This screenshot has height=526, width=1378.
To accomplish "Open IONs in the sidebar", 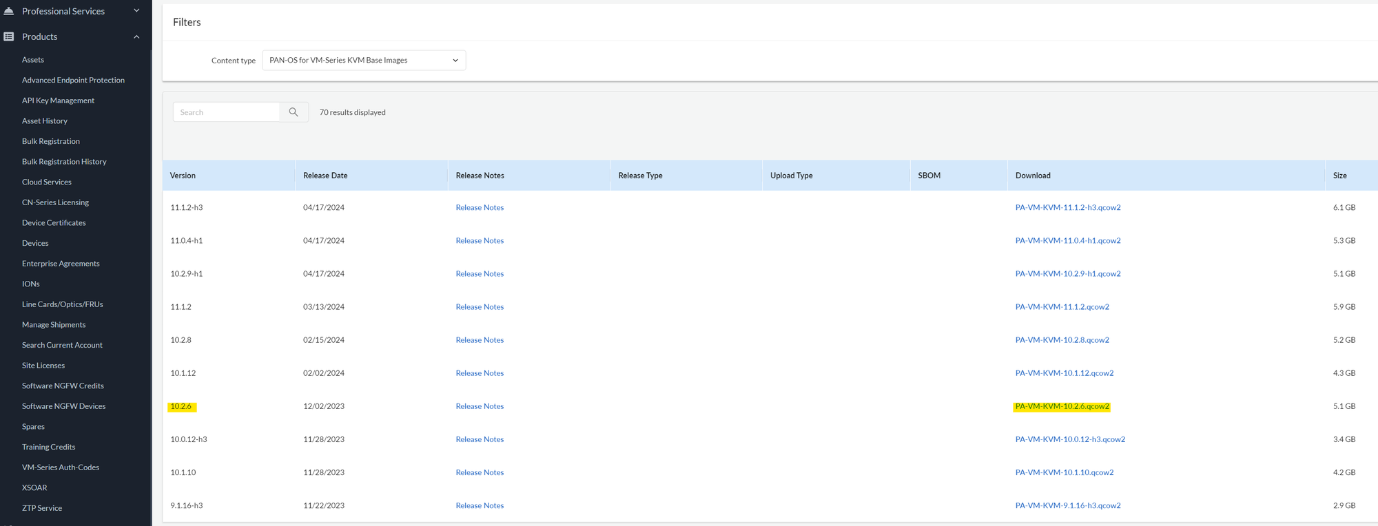I will coord(31,284).
